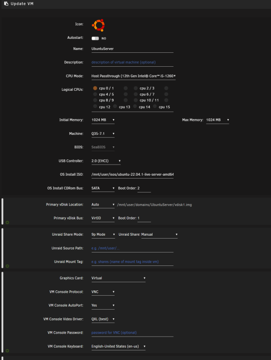Open the VM Console Keyboard dropdown
Screen dimensions: 271x360
point(118,346)
